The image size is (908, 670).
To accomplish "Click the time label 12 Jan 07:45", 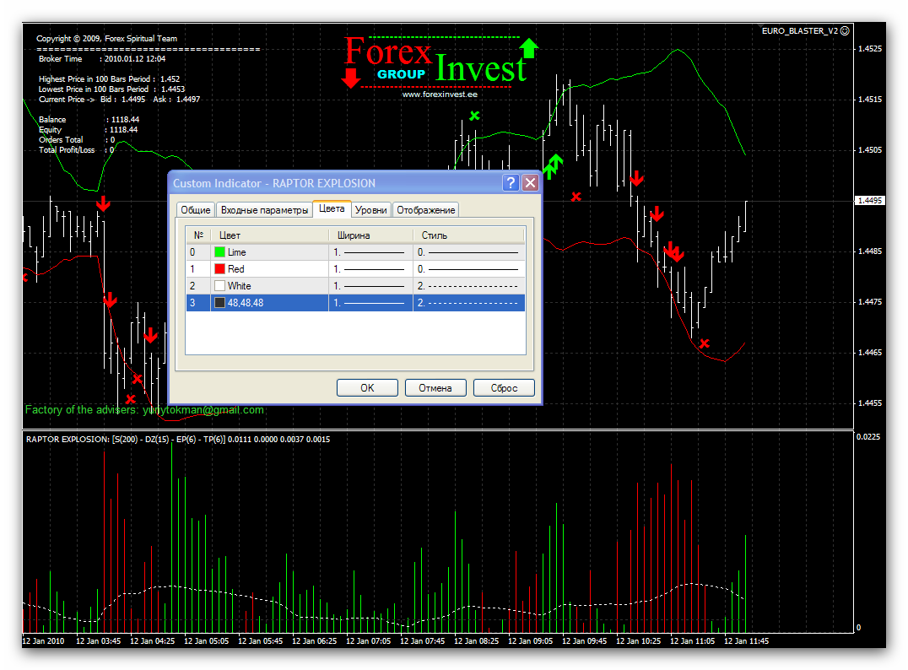I will point(422,641).
